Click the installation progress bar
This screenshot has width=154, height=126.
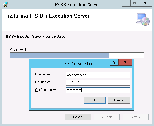coord(77,55)
